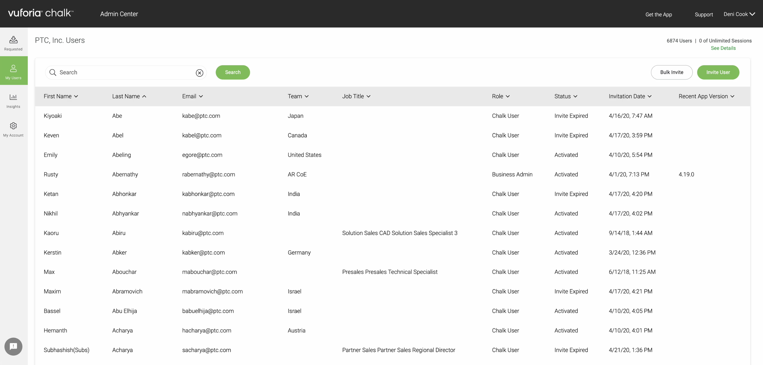
Task: Open the chat feedback bubble icon
Action: [x=13, y=346]
